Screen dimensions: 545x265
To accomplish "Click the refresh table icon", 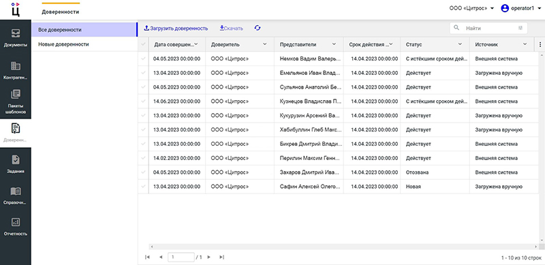I will click(258, 28).
